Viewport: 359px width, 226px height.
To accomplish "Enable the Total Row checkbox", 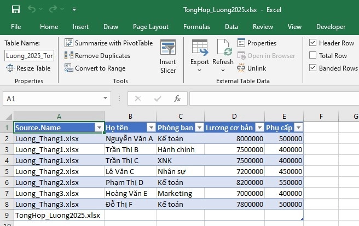I will coord(312,55).
